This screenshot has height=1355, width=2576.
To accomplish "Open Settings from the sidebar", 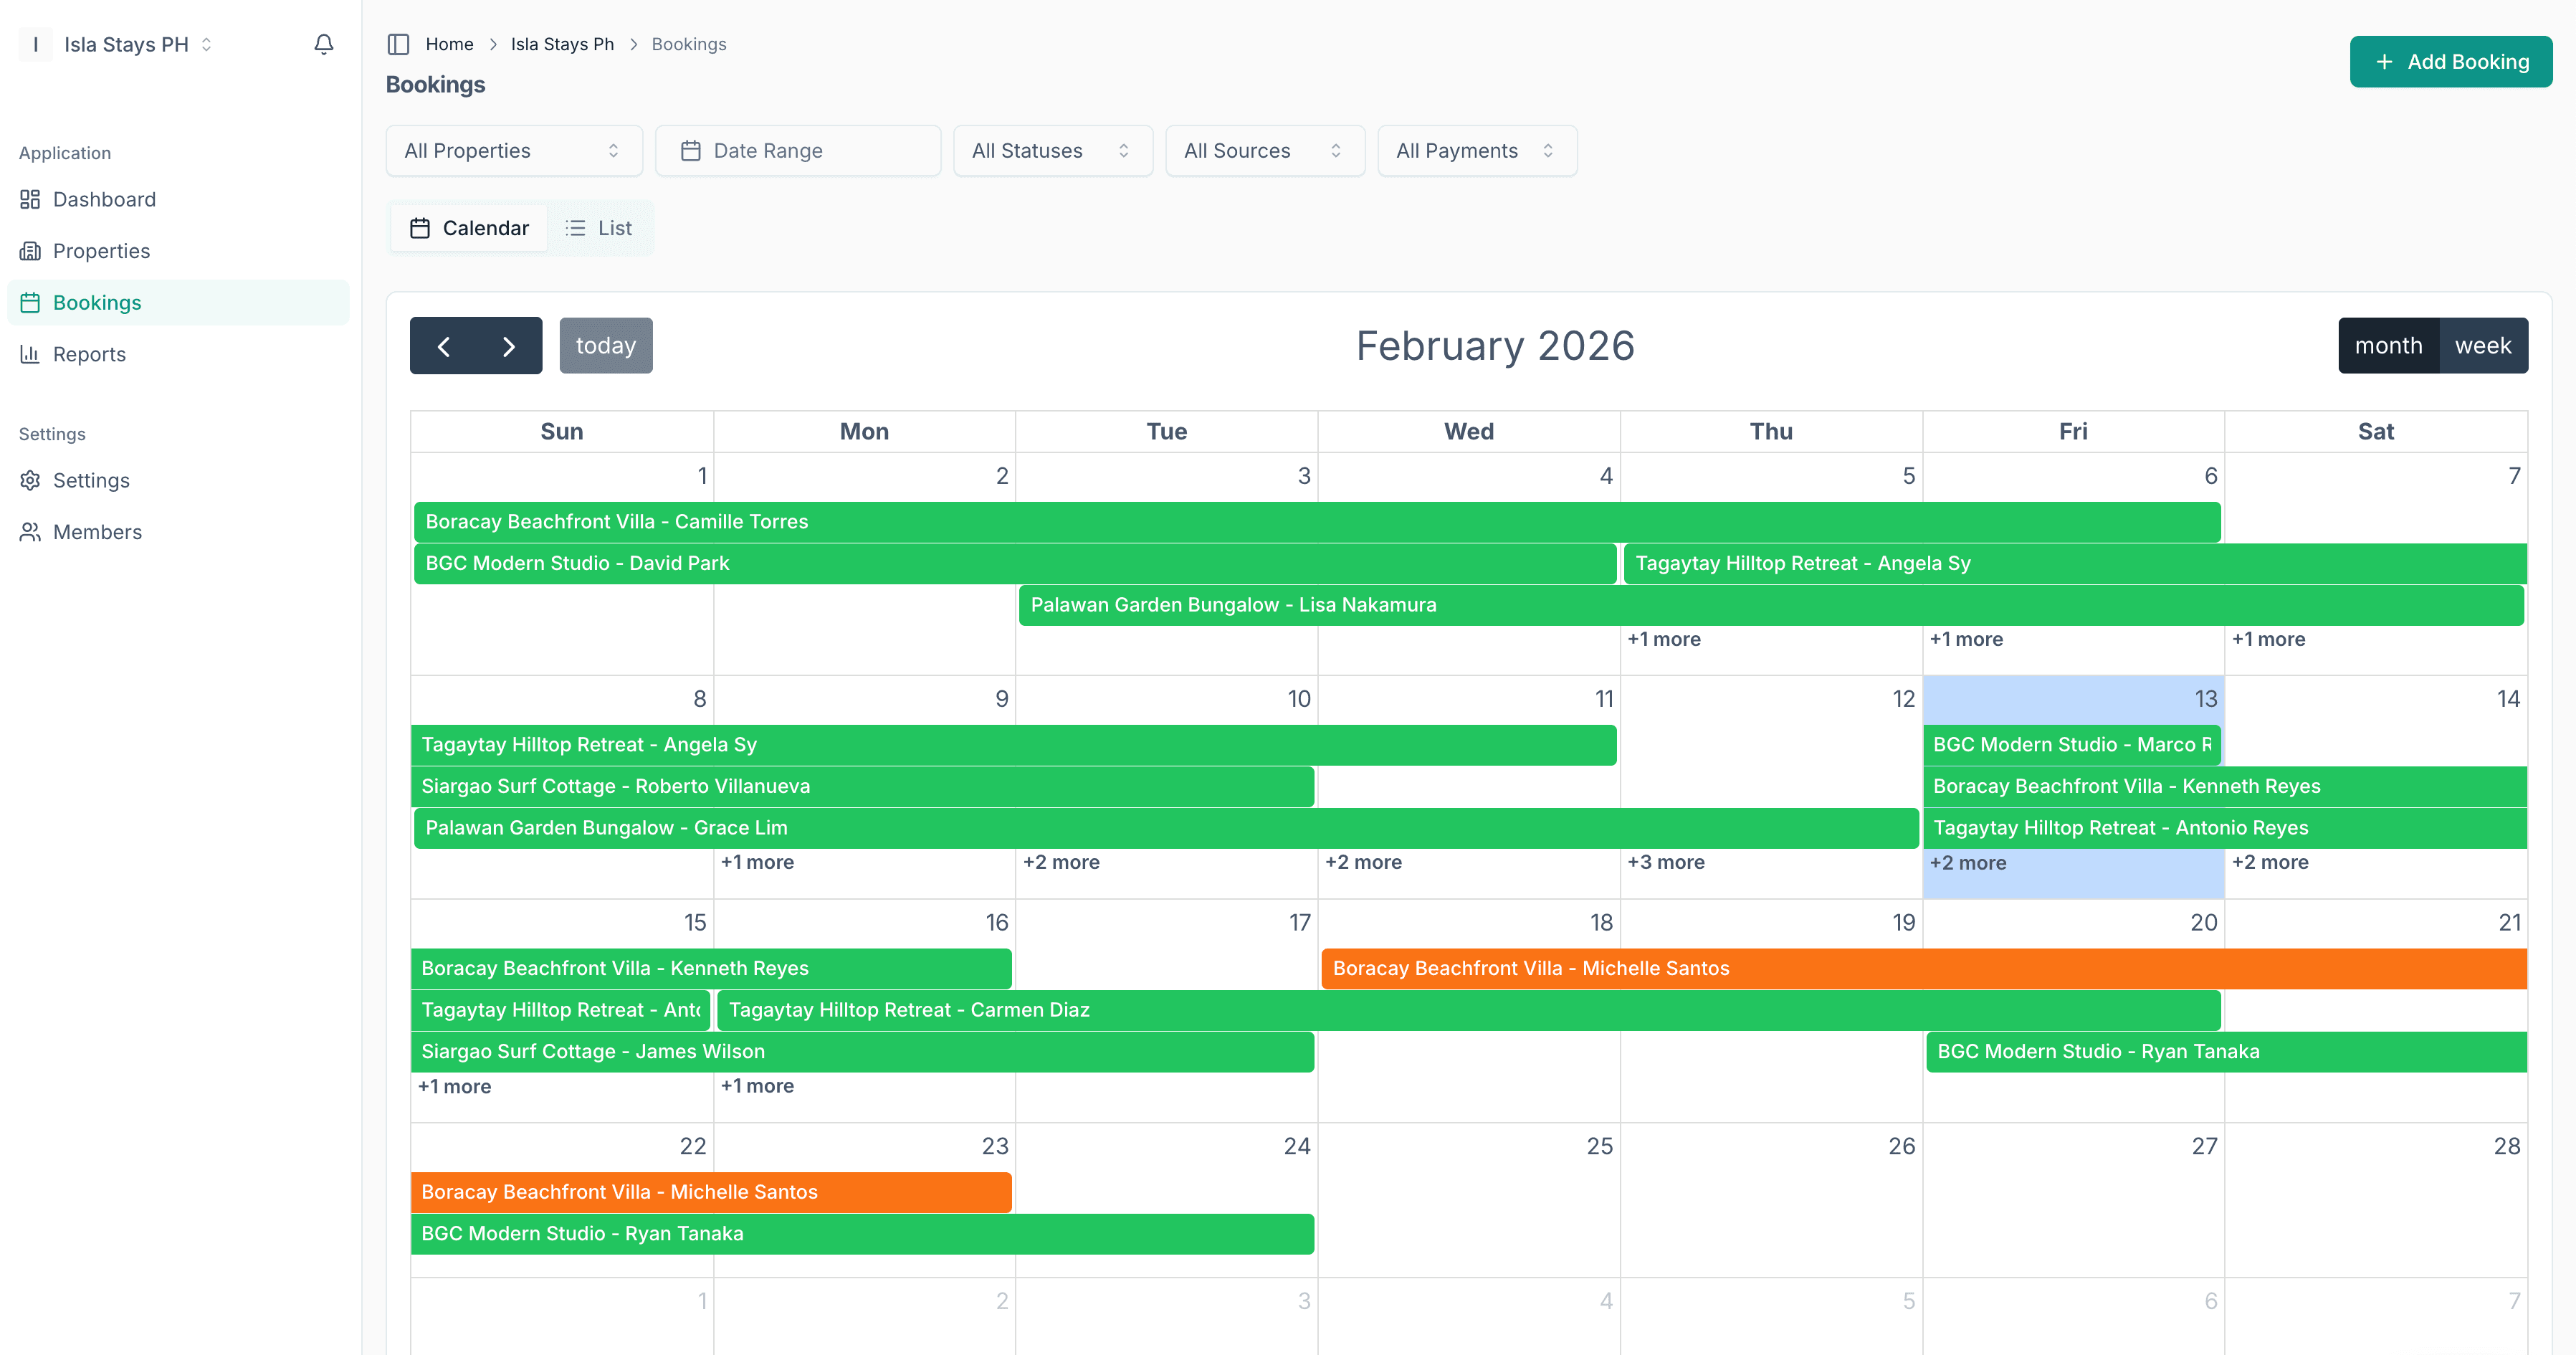I will 91,480.
